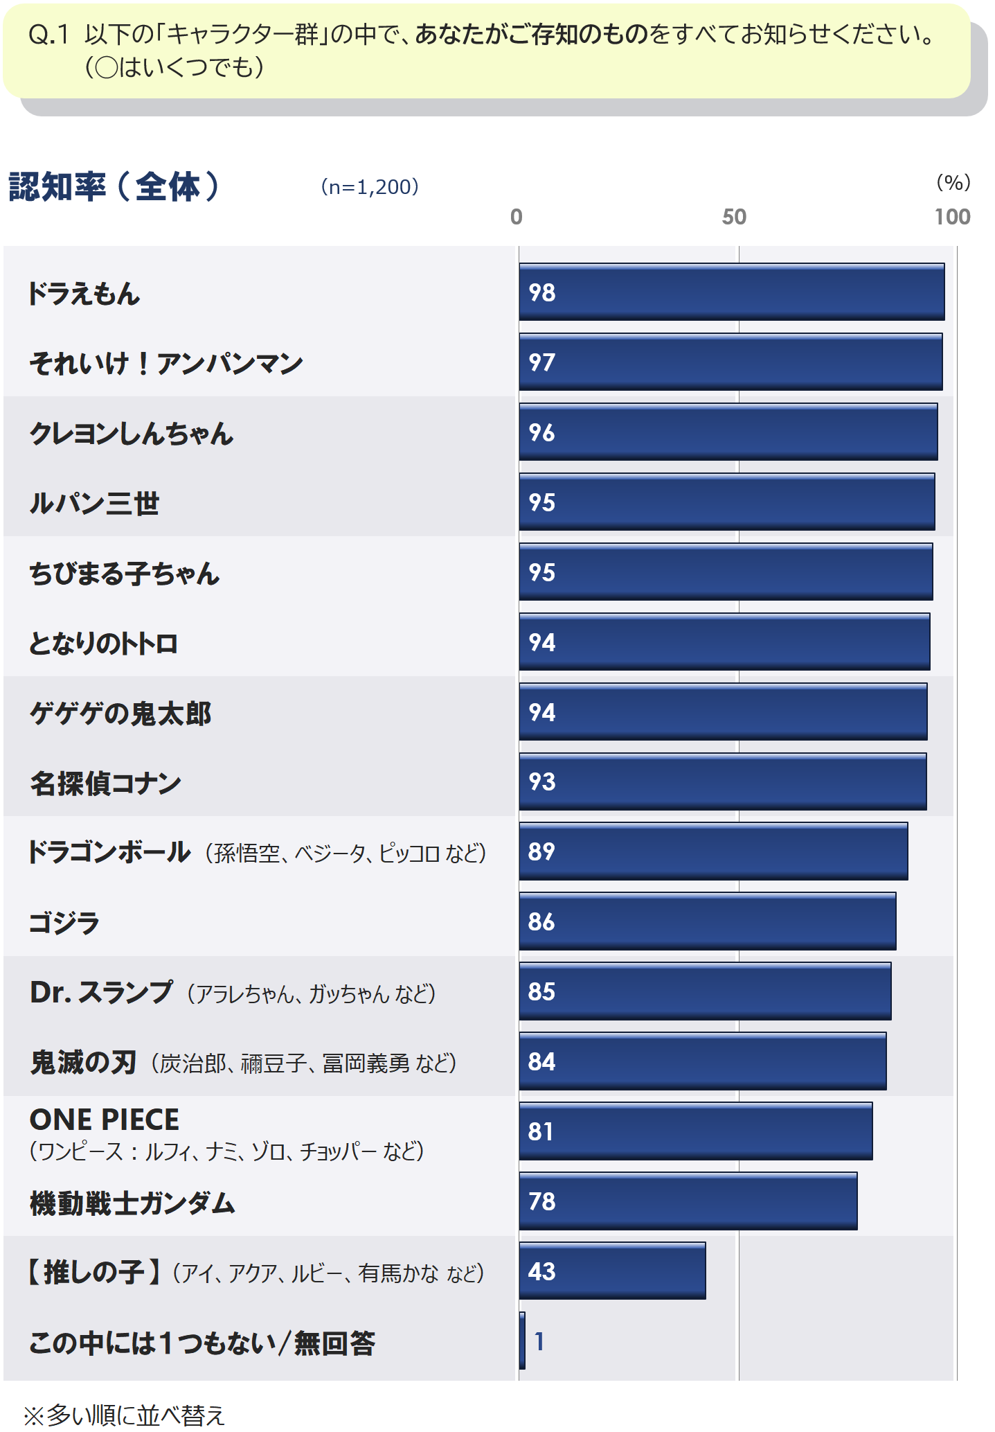Select the ルパン三世 row label
The width and height of the screenshot is (995, 1432).
(94, 503)
